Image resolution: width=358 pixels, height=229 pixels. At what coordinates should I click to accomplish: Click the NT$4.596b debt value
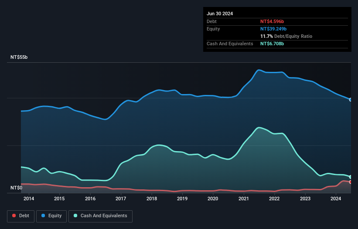pyautogui.click(x=272, y=21)
